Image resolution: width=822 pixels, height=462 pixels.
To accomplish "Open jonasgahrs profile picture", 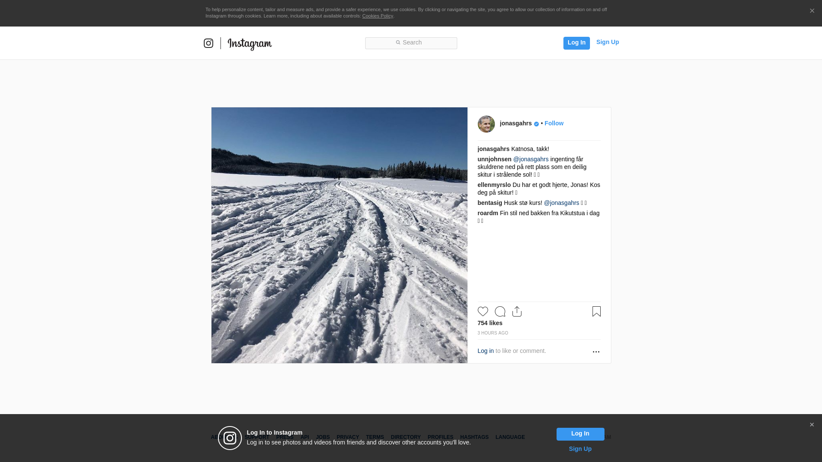I will [486, 124].
